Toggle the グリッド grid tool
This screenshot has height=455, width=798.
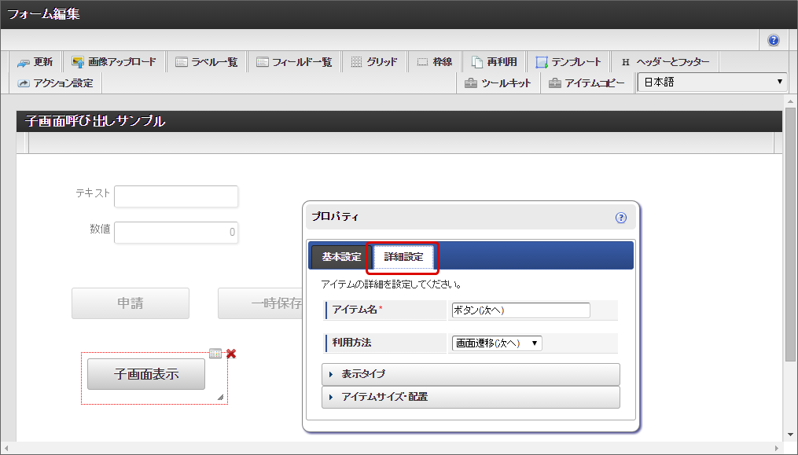374,62
